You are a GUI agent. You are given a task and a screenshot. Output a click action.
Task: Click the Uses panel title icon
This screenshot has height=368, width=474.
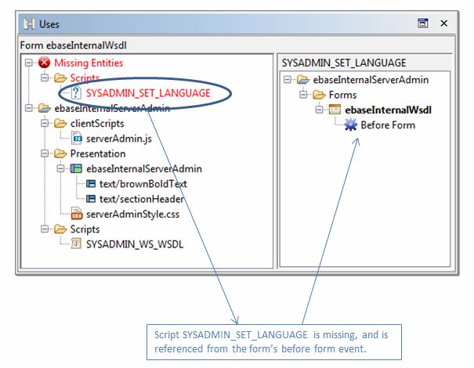(29, 24)
